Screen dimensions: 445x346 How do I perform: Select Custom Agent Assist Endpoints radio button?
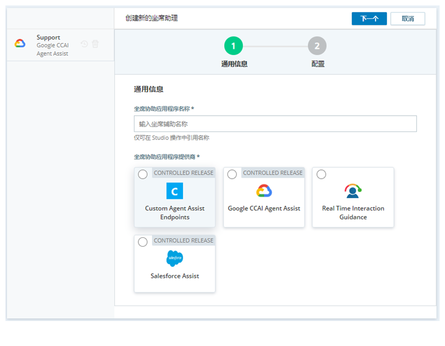143,174
